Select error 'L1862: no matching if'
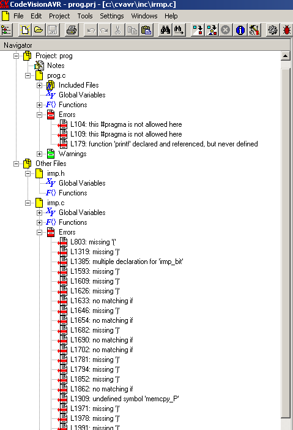This screenshot has height=430, width=293. coord(102,389)
